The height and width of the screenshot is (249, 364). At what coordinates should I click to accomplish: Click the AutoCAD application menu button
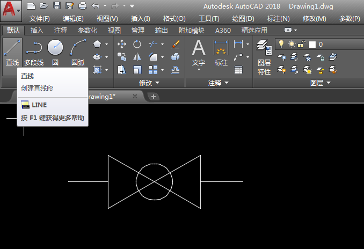(11, 11)
